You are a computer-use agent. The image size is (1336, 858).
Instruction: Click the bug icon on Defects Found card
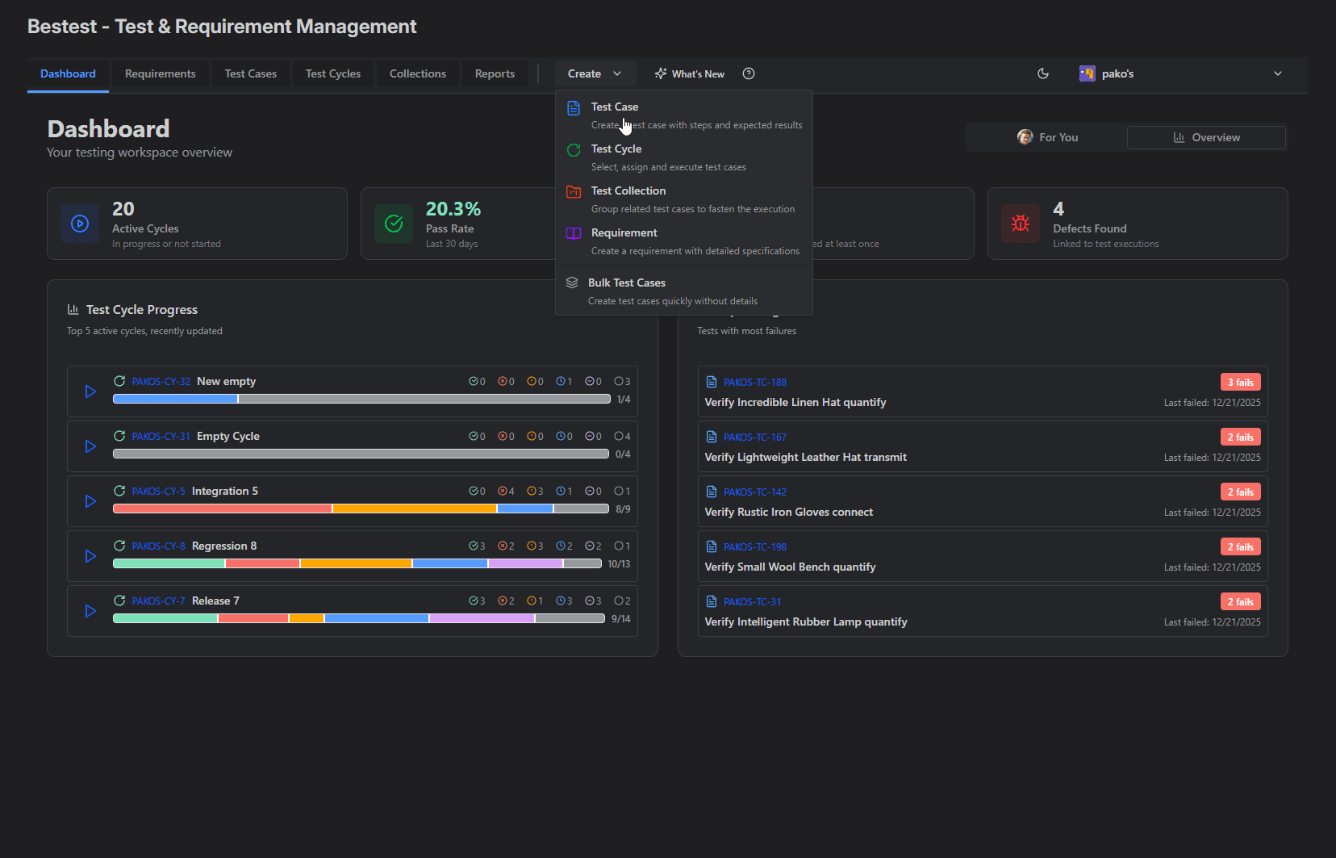(1021, 224)
